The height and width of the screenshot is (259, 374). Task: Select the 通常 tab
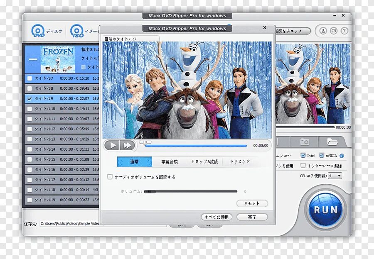(135, 161)
